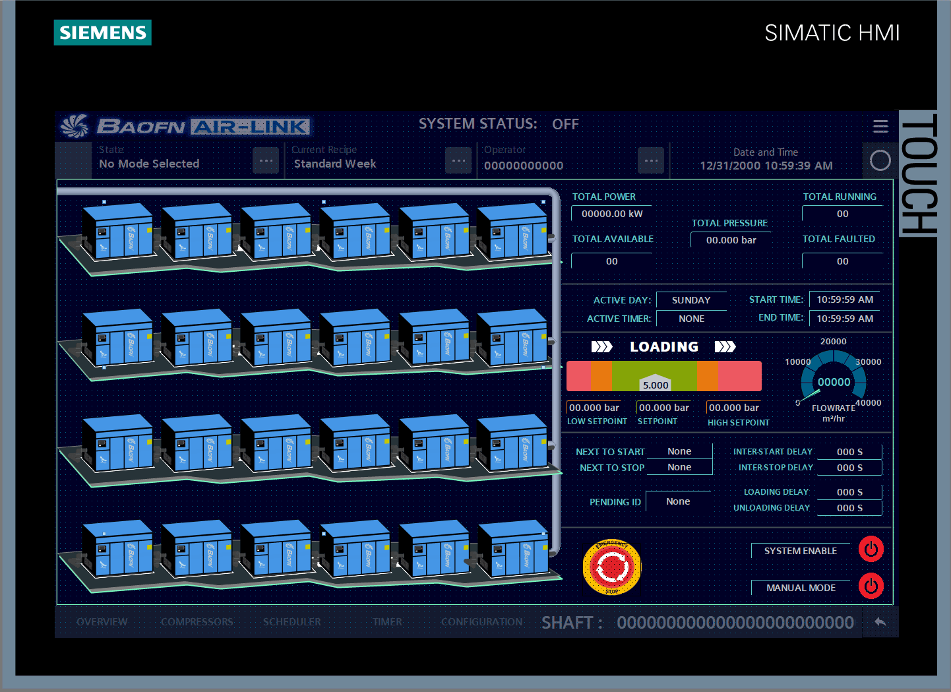
Task: Select last compressor in third row
Action: (512, 442)
